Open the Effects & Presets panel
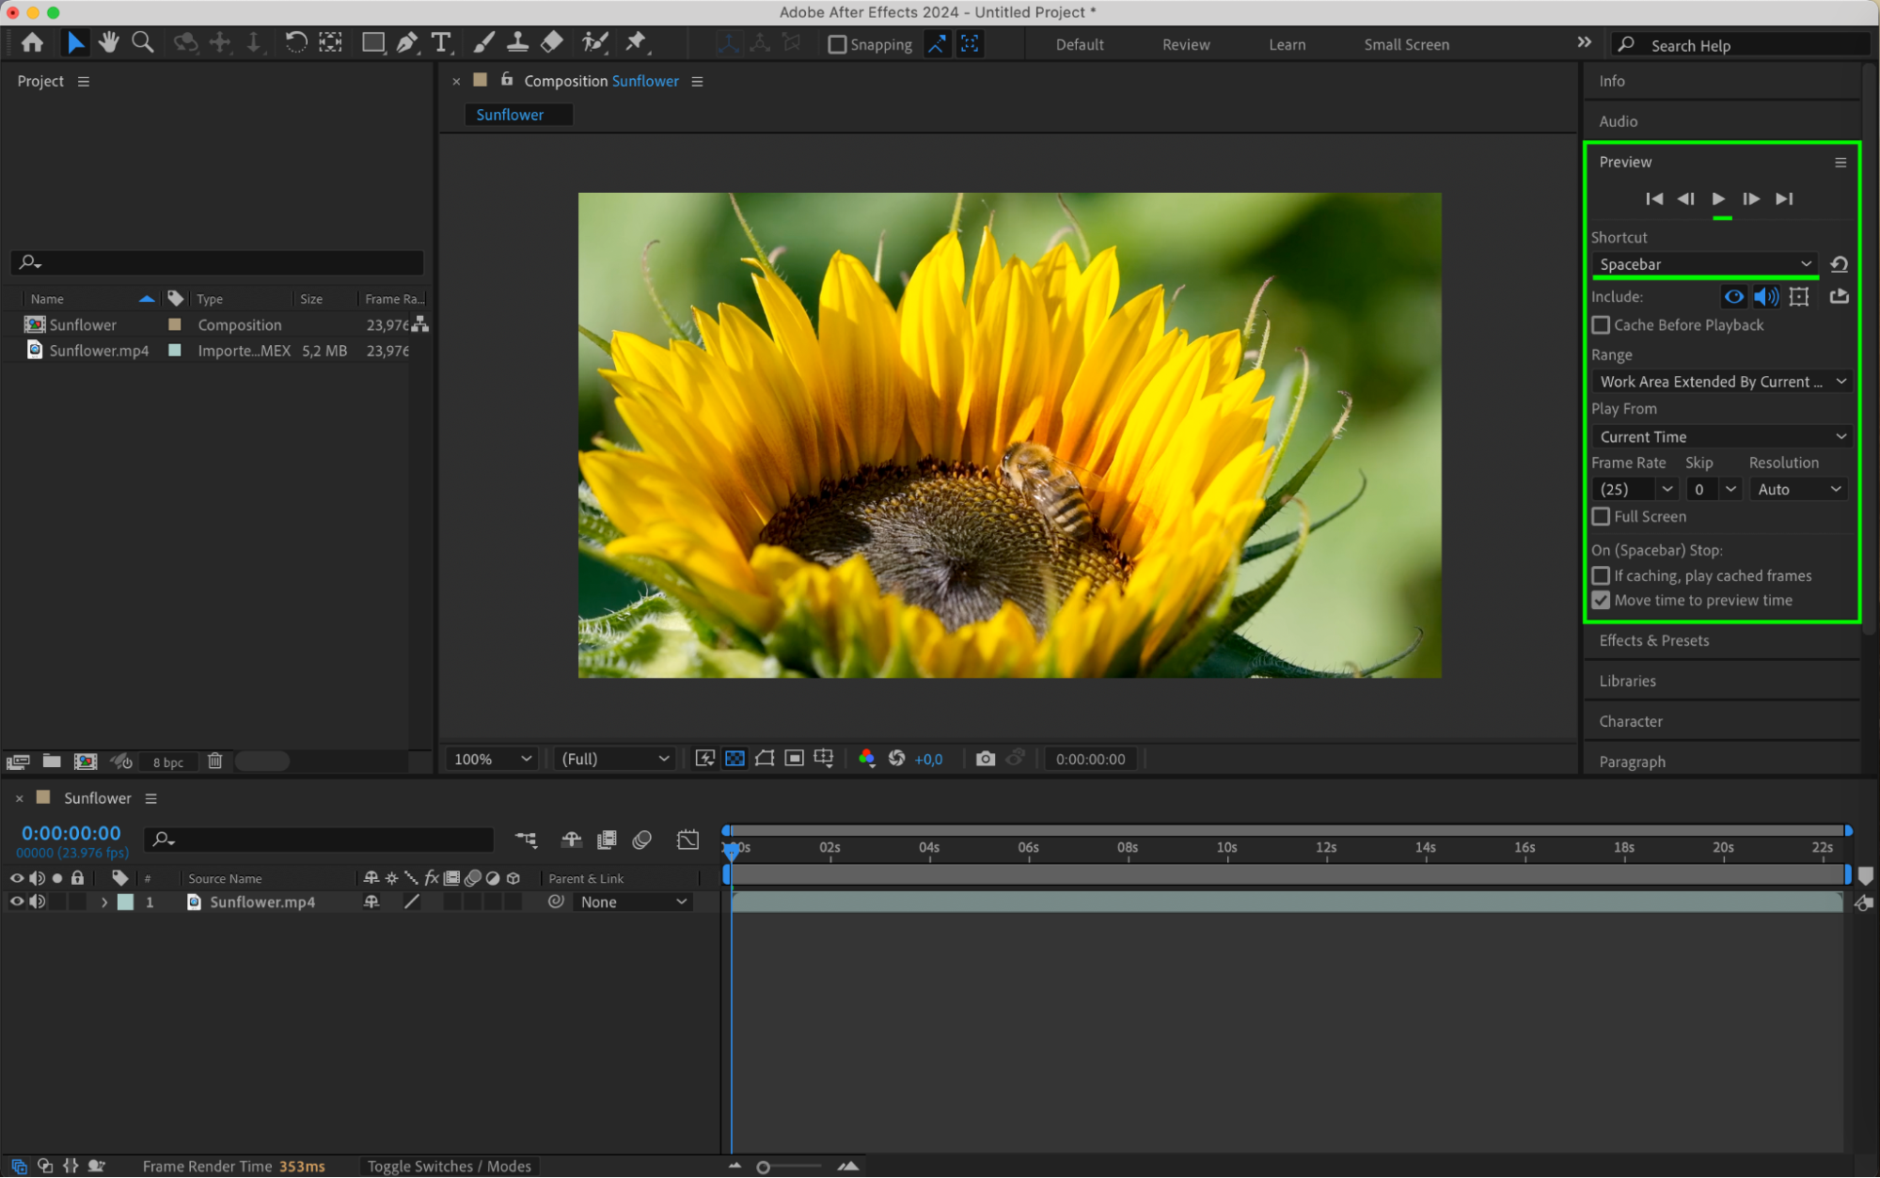This screenshot has width=1880, height=1178. coord(1653,640)
